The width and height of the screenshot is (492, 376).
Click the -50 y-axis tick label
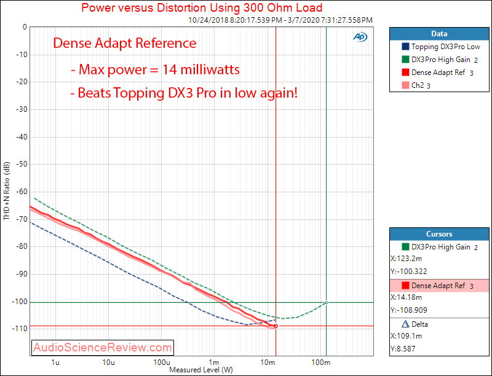tap(22, 164)
